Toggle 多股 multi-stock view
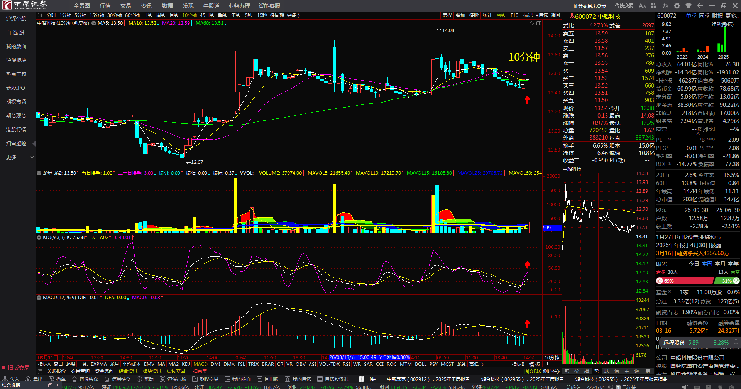 (x=474, y=15)
